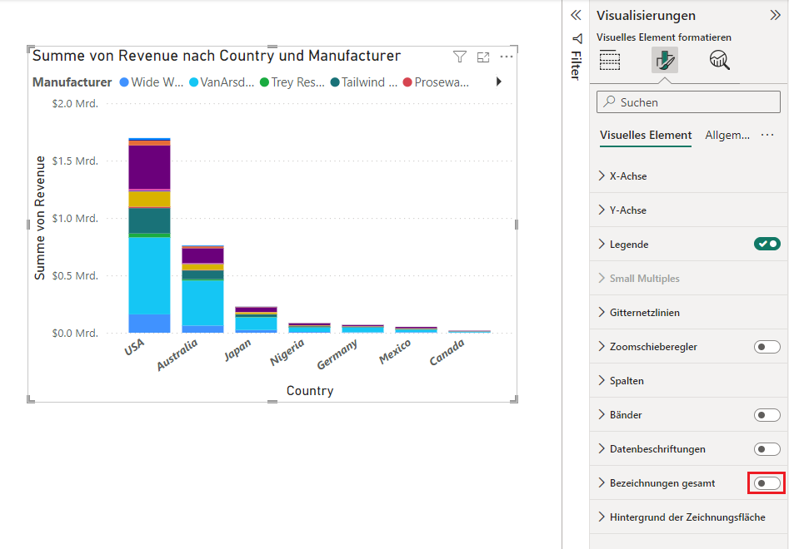Open focus mode for the chart
789x549 pixels.
[x=483, y=57]
